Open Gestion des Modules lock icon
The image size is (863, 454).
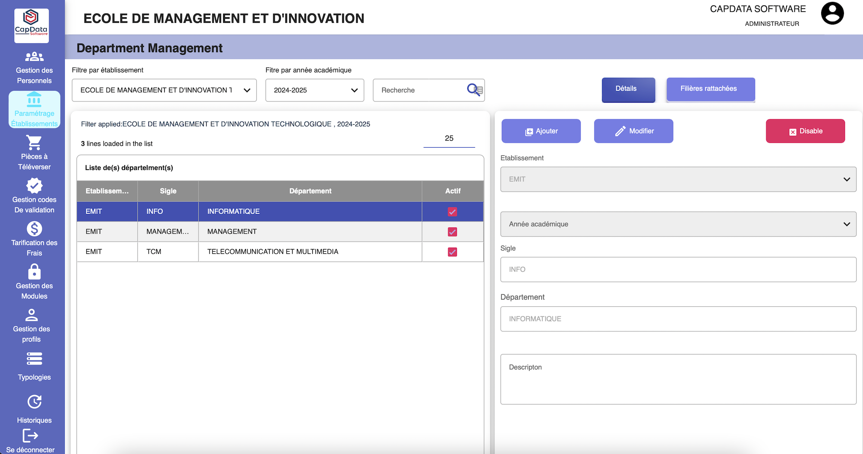tap(35, 272)
